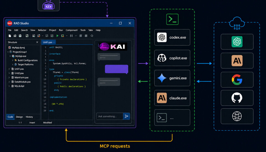The height and width of the screenshot is (152, 266).
Task: Click the Ask something input field
Action: pyautogui.click(x=110, y=116)
